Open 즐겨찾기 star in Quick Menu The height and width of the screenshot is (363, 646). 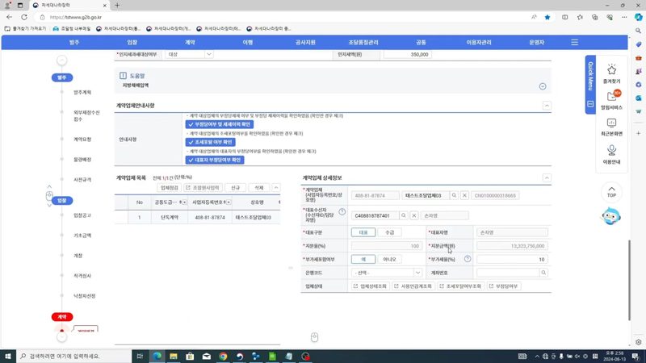[x=611, y=74]
